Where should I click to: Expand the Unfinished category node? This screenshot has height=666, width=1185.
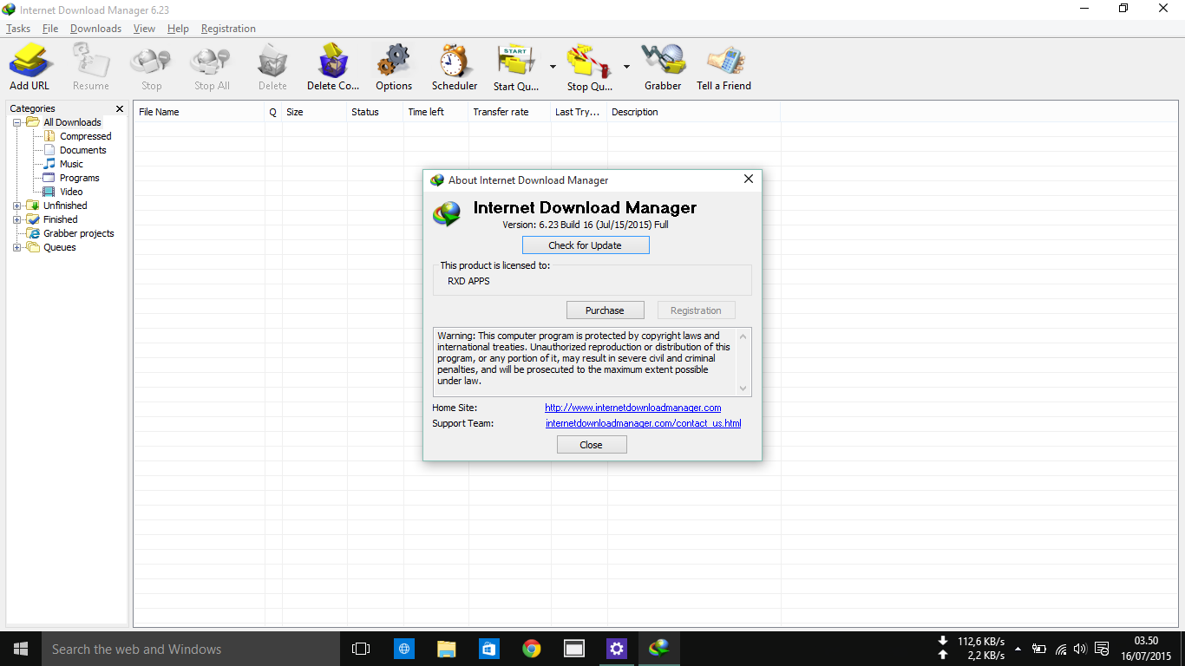click(x=17, y=206)
